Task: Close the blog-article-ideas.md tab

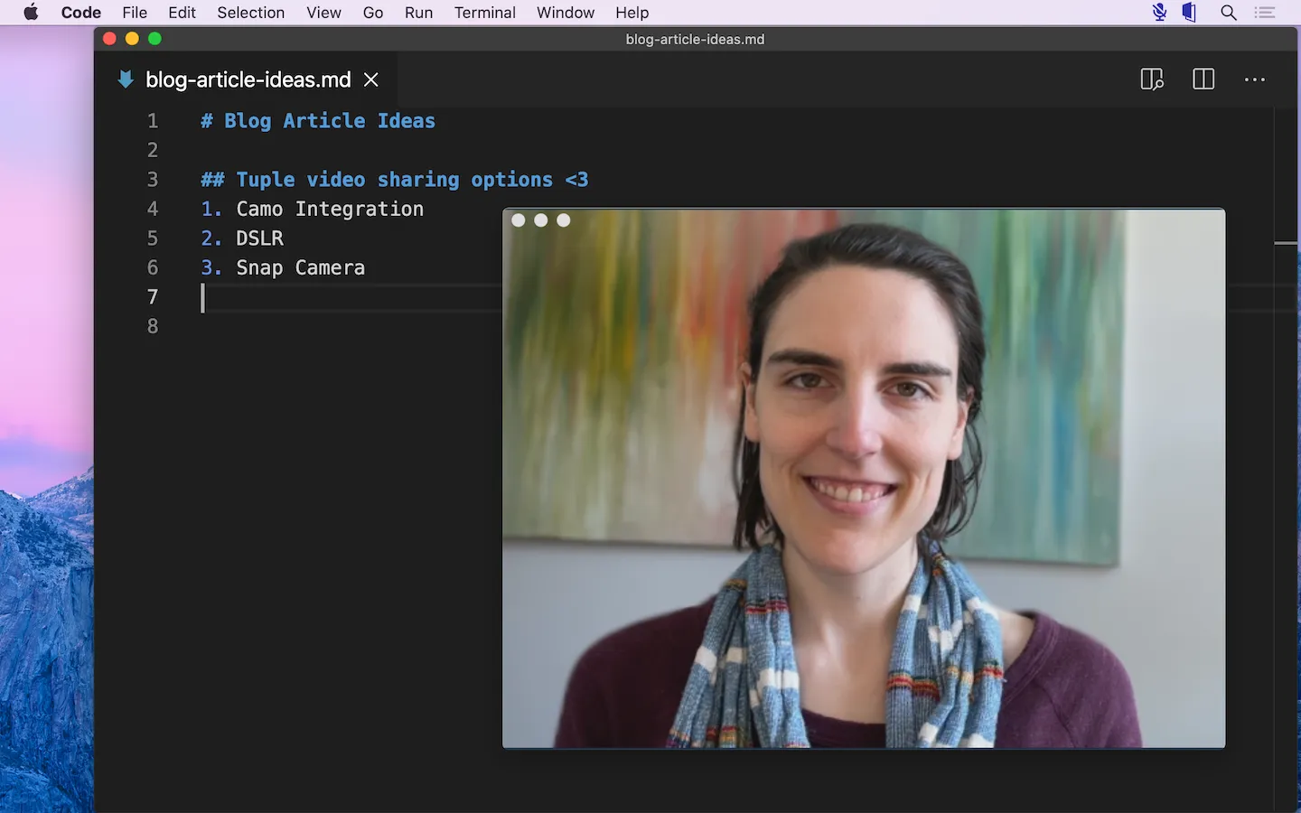Action: [370, 79]
